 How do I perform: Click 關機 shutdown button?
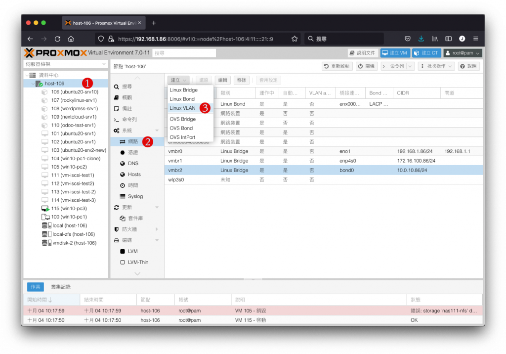coord(367,66)
